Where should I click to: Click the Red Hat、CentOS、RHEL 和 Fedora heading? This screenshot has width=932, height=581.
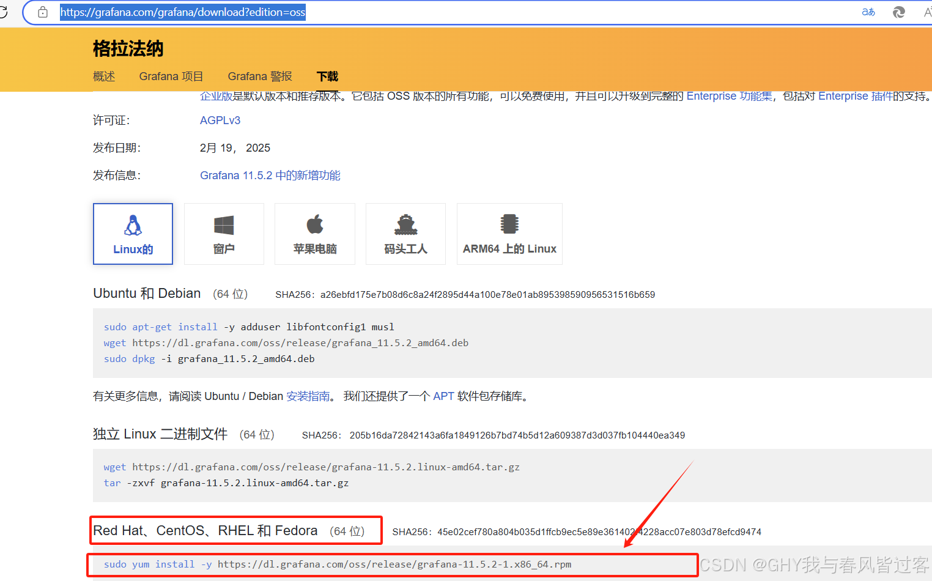(205, 531)
